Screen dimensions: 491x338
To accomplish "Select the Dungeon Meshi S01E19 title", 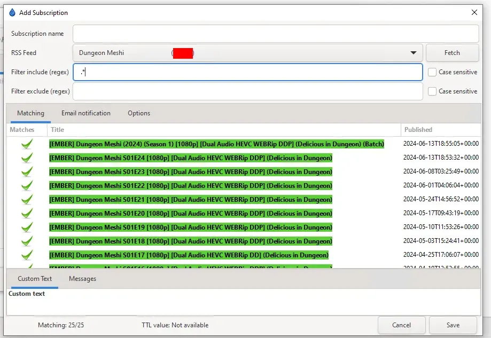I will pyautogui.click(x=191, y=227).
